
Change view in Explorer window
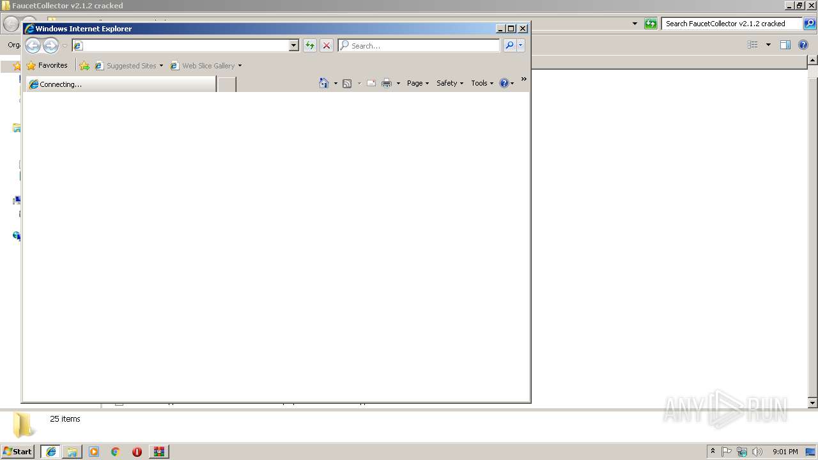point(753,45)
